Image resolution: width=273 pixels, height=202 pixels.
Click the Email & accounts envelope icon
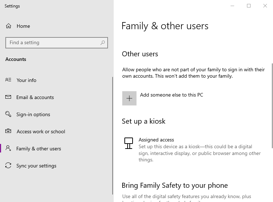[8, 97]
